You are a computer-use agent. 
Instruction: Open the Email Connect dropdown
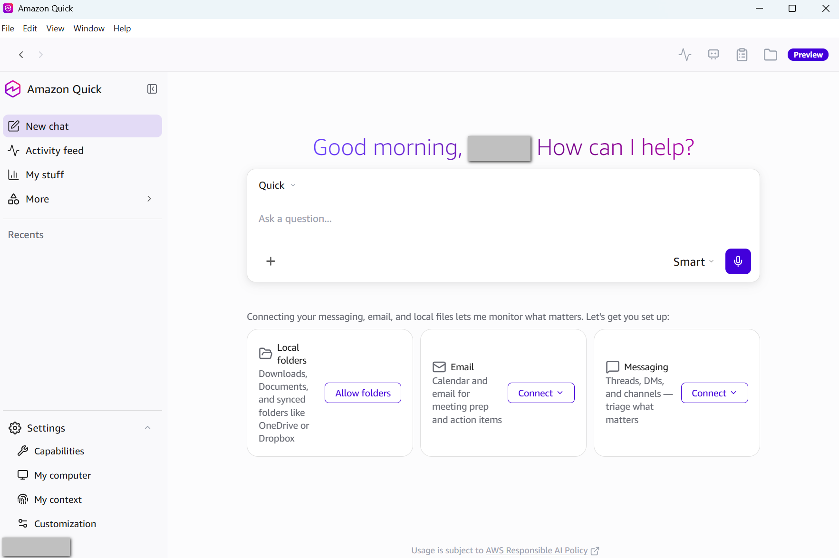click(x=541, y=393)
